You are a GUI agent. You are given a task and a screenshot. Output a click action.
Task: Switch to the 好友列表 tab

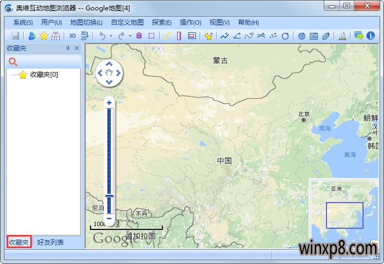pos(50,242)
